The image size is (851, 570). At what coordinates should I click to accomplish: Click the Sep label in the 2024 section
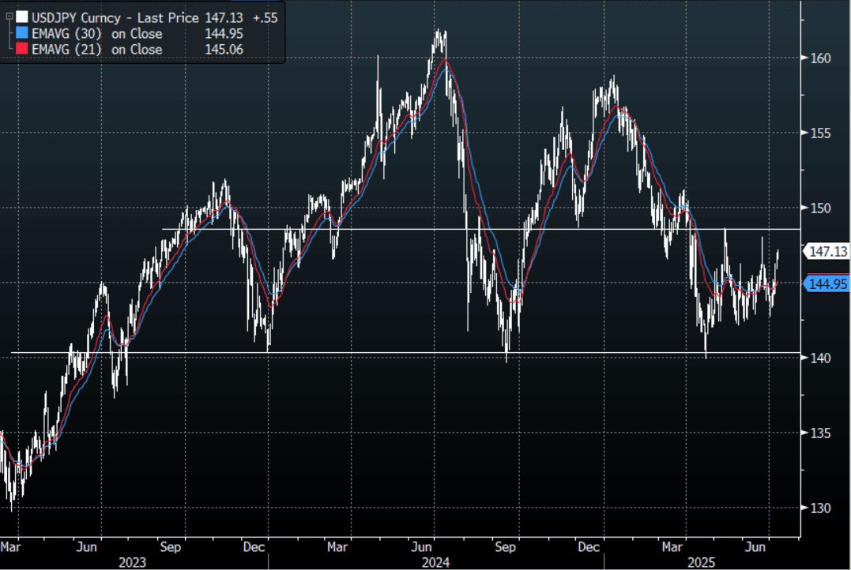(x=505, y=546)
